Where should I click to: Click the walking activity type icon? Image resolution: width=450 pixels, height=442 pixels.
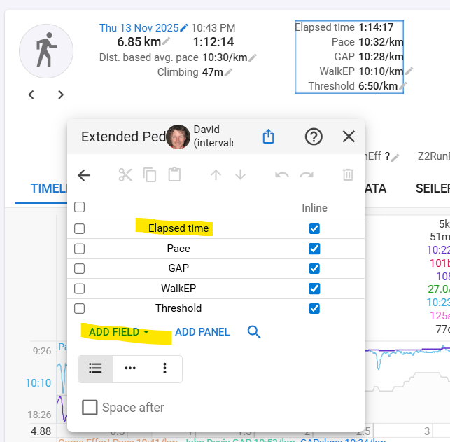coord(46,51)
